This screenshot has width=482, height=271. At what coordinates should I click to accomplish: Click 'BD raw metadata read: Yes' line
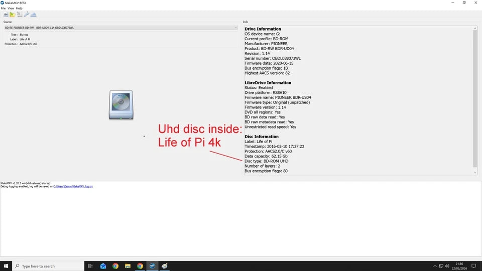point(269,122)
